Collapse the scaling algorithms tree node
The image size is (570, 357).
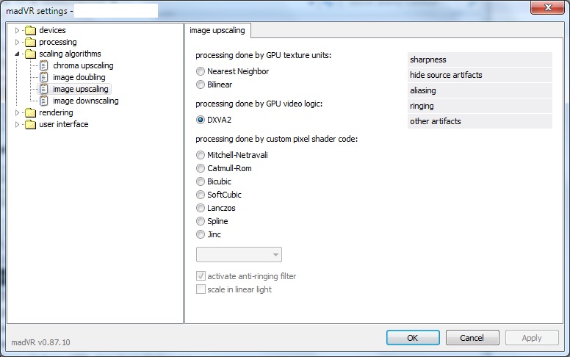click(x=18, y=54)
